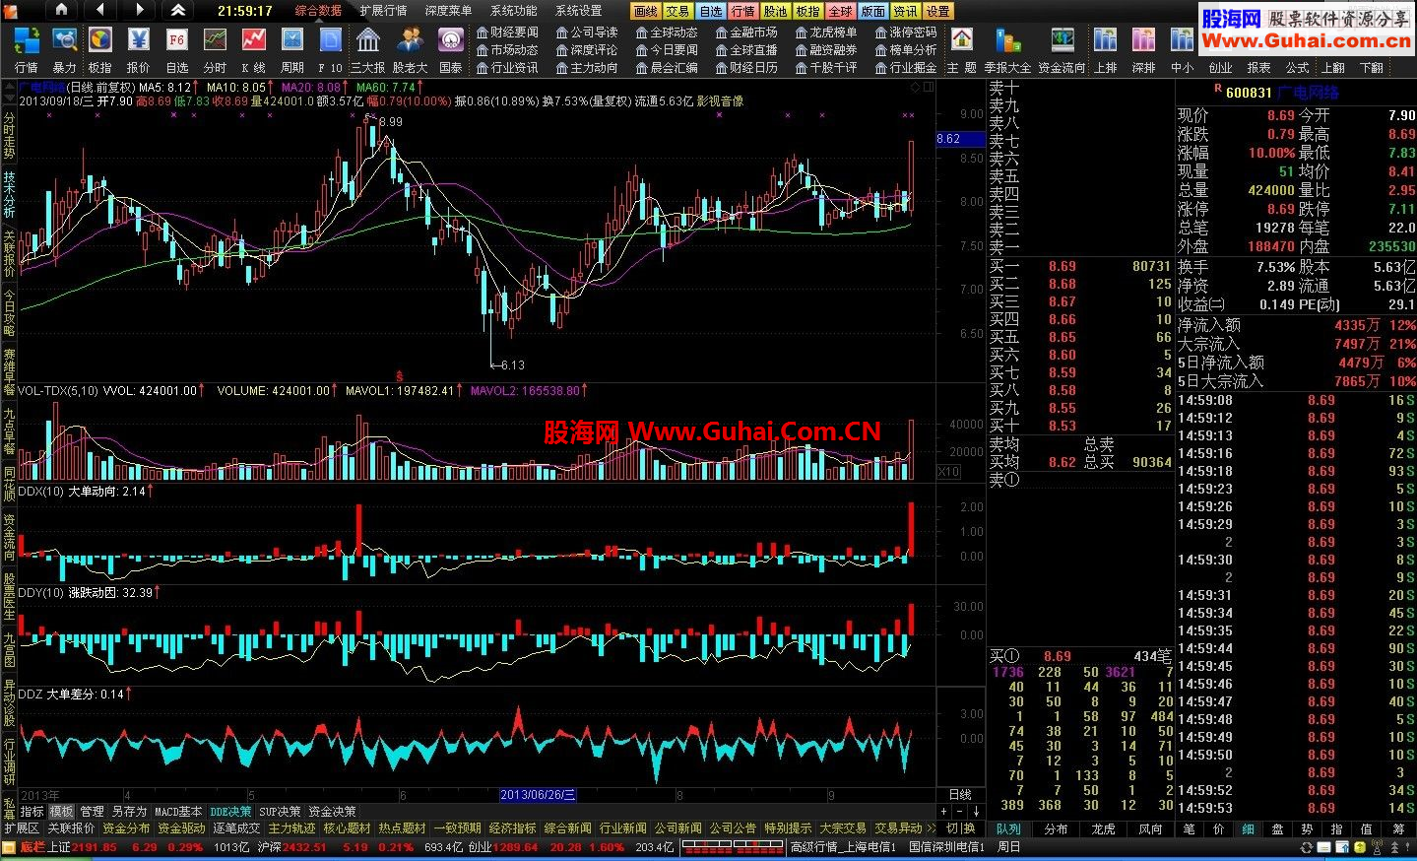Open the 涨停密码 link
Screen dimensions: 1417x861
click(905, 33)
